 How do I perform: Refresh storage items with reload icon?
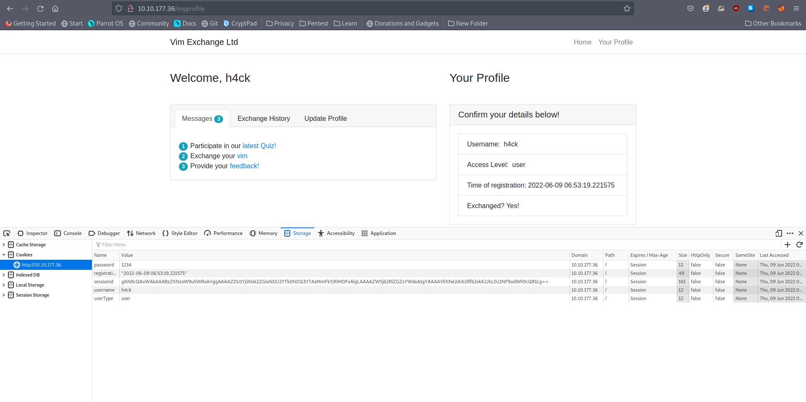tap(799, 245)
